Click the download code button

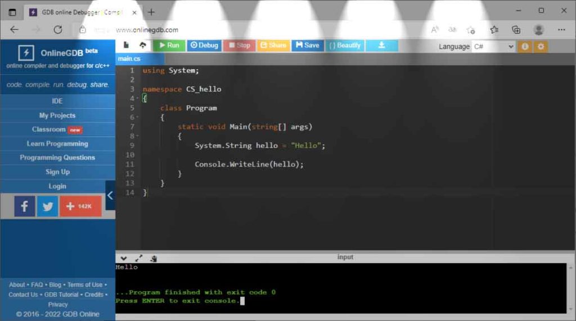pyautogui.click(x=381, y=46)
